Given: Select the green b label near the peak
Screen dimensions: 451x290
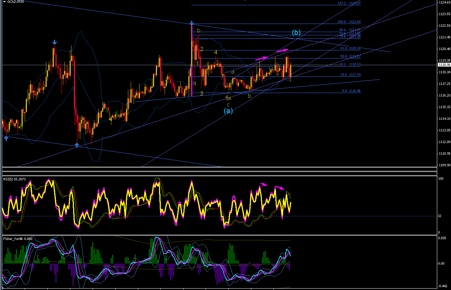Looking at the screenshot, I should pos(199,31).
